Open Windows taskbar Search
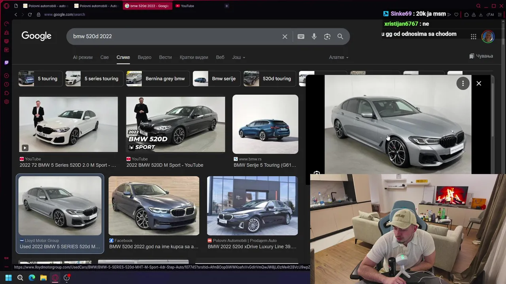 point(20,278)
